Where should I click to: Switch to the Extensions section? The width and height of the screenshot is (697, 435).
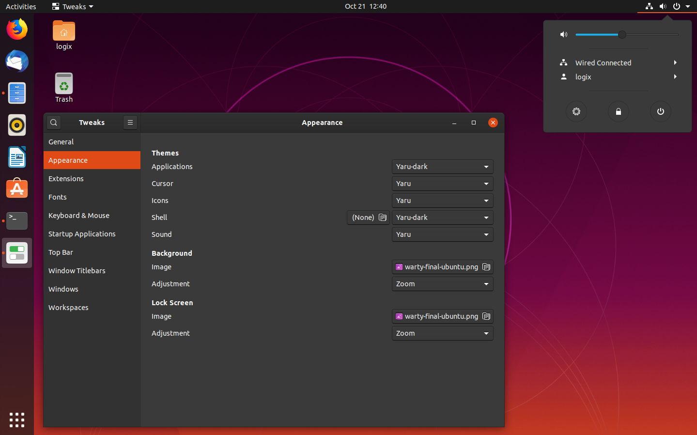66,179
